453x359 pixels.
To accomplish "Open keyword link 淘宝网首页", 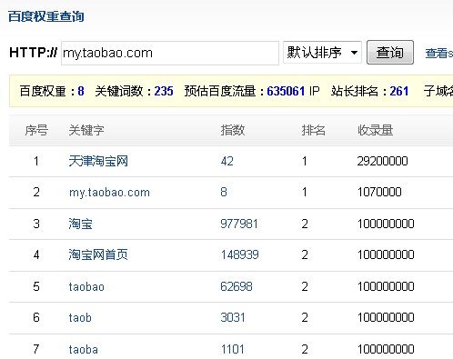I will 98,254.
